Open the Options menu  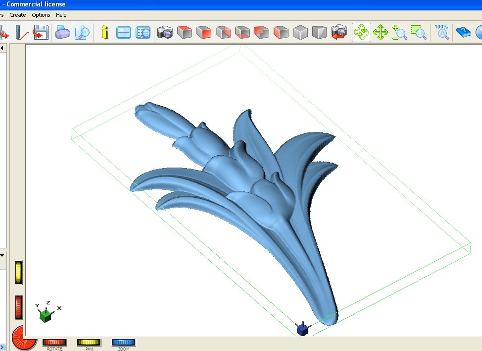click(41, 15)
